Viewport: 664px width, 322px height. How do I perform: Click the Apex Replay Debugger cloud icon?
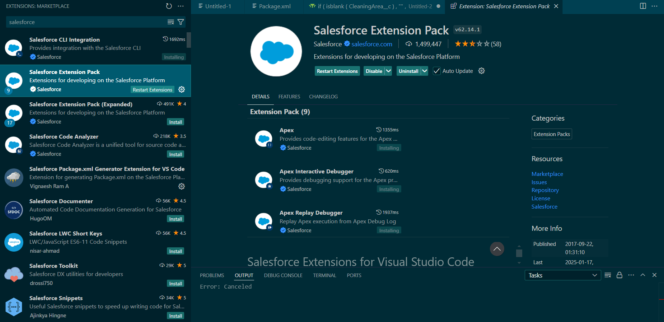pyautogui.click(x=264, y=221)
